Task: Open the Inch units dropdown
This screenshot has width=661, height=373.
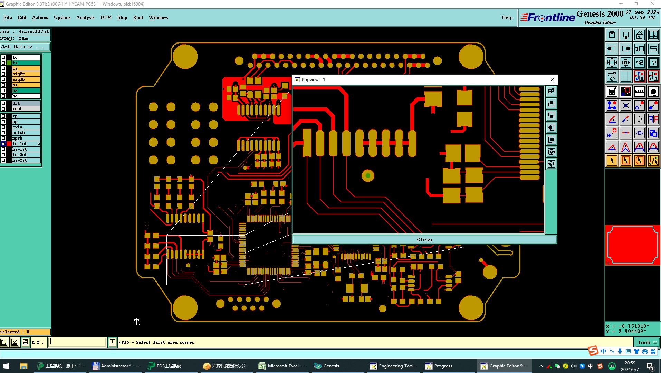Action: (647, 342)
